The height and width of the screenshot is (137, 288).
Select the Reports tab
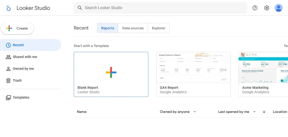(x=107, y=28)
